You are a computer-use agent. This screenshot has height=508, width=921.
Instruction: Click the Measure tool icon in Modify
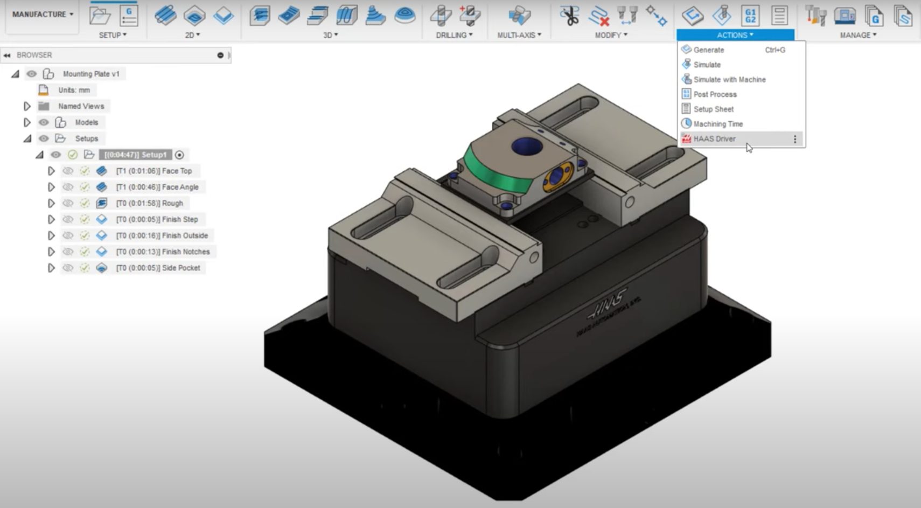click(627, 15)
